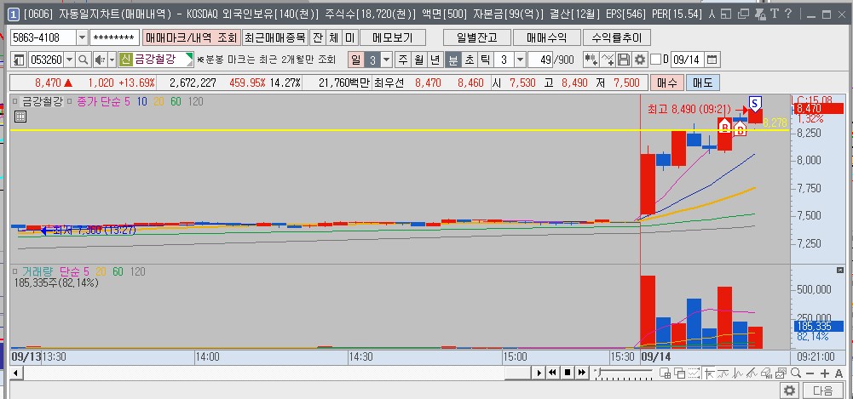Click the 매매마크/내역 조회 tab
Screen dimensions: 853x399
pyautogui.click(x=191, y=38)
